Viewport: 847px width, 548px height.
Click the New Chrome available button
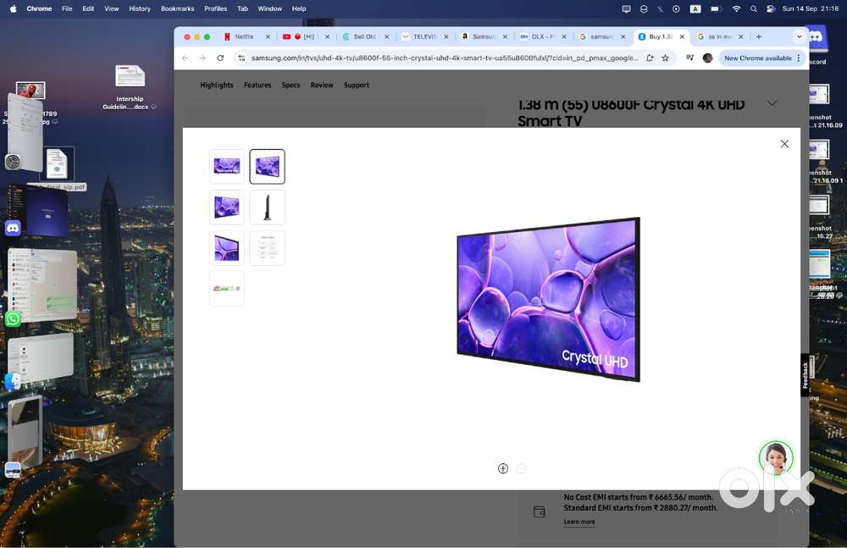(x=758, y=58)
